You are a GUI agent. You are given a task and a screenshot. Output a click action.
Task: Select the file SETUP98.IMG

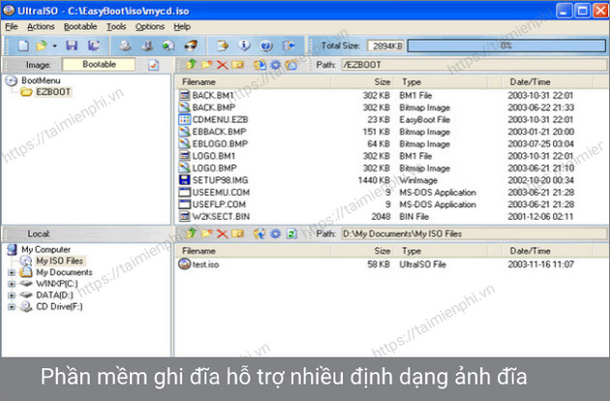[x=220, y=180]
